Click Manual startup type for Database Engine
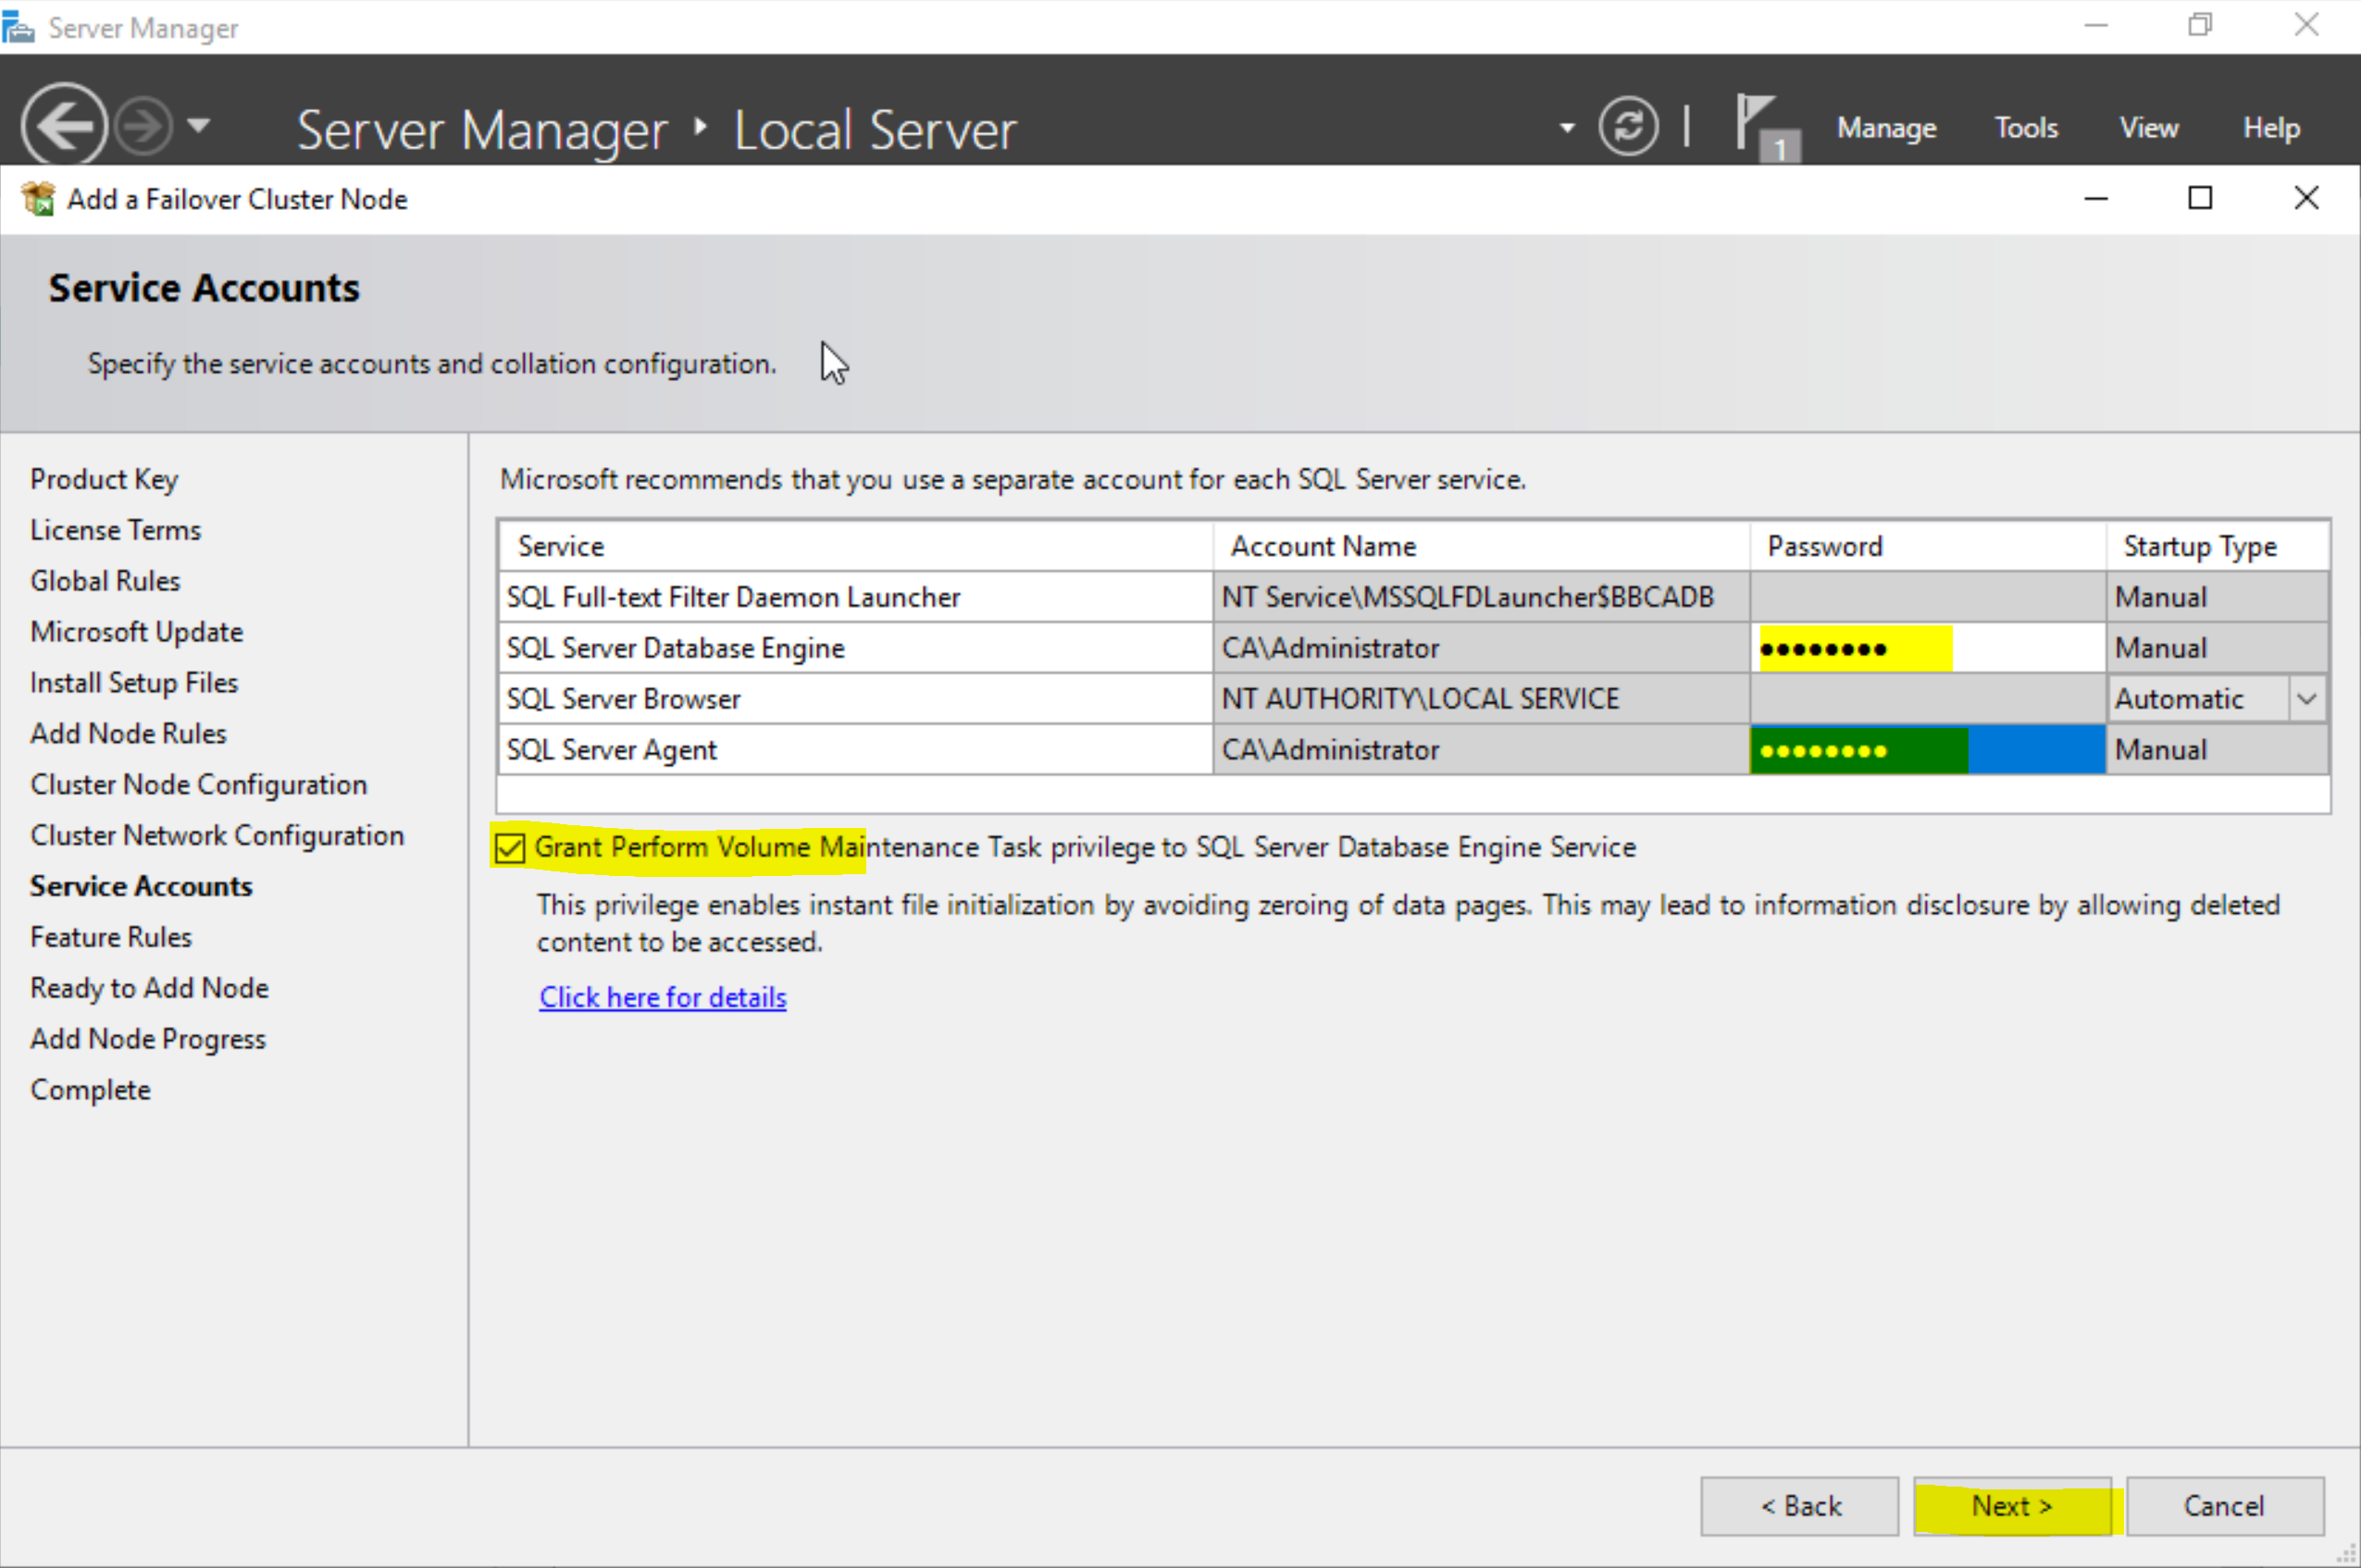 [2218, 648]
